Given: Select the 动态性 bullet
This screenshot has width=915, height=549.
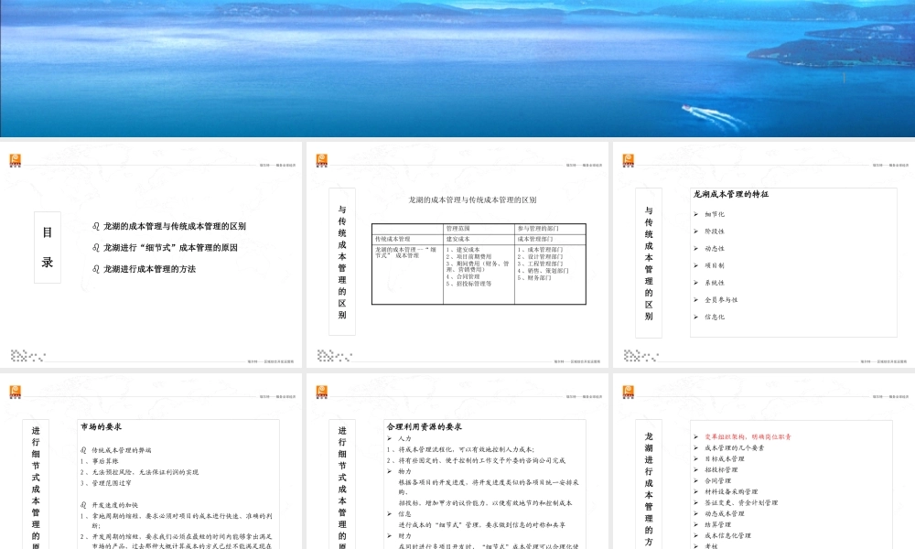Looking at the screenshot, I should [715, 249].
